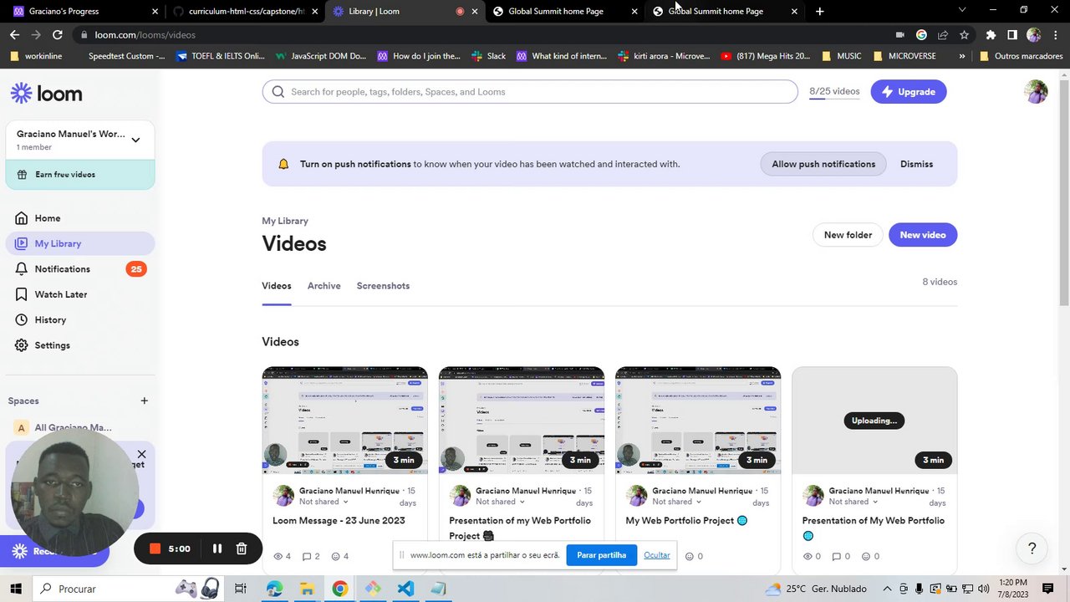Open Notifications in sidebar
Image resolution: width=1070 pixels, height=602 pixels.
(79, 269)
